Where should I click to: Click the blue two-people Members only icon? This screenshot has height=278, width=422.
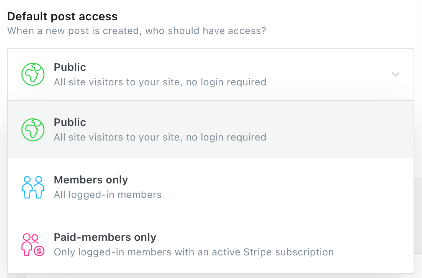coord(33,187)
